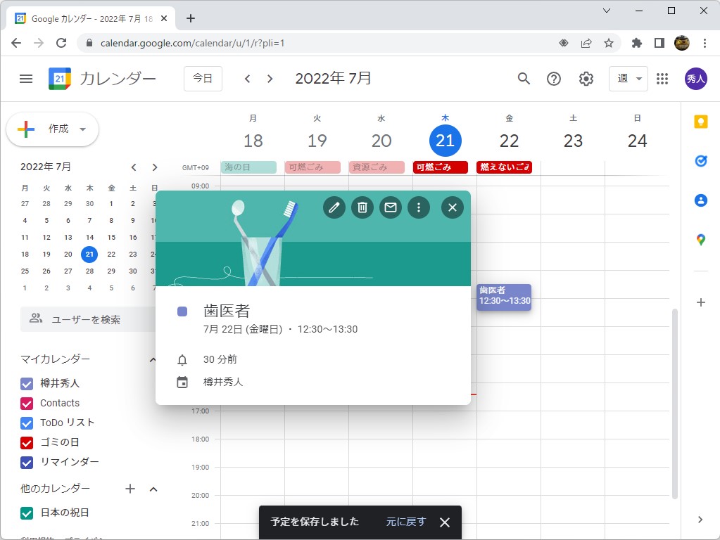Open Google Tasks from the side panel

click(x=700, y=160)
